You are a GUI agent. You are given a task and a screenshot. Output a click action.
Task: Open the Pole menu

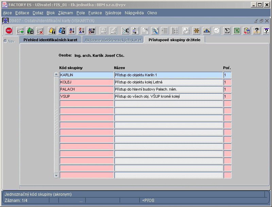click(81, 13)
